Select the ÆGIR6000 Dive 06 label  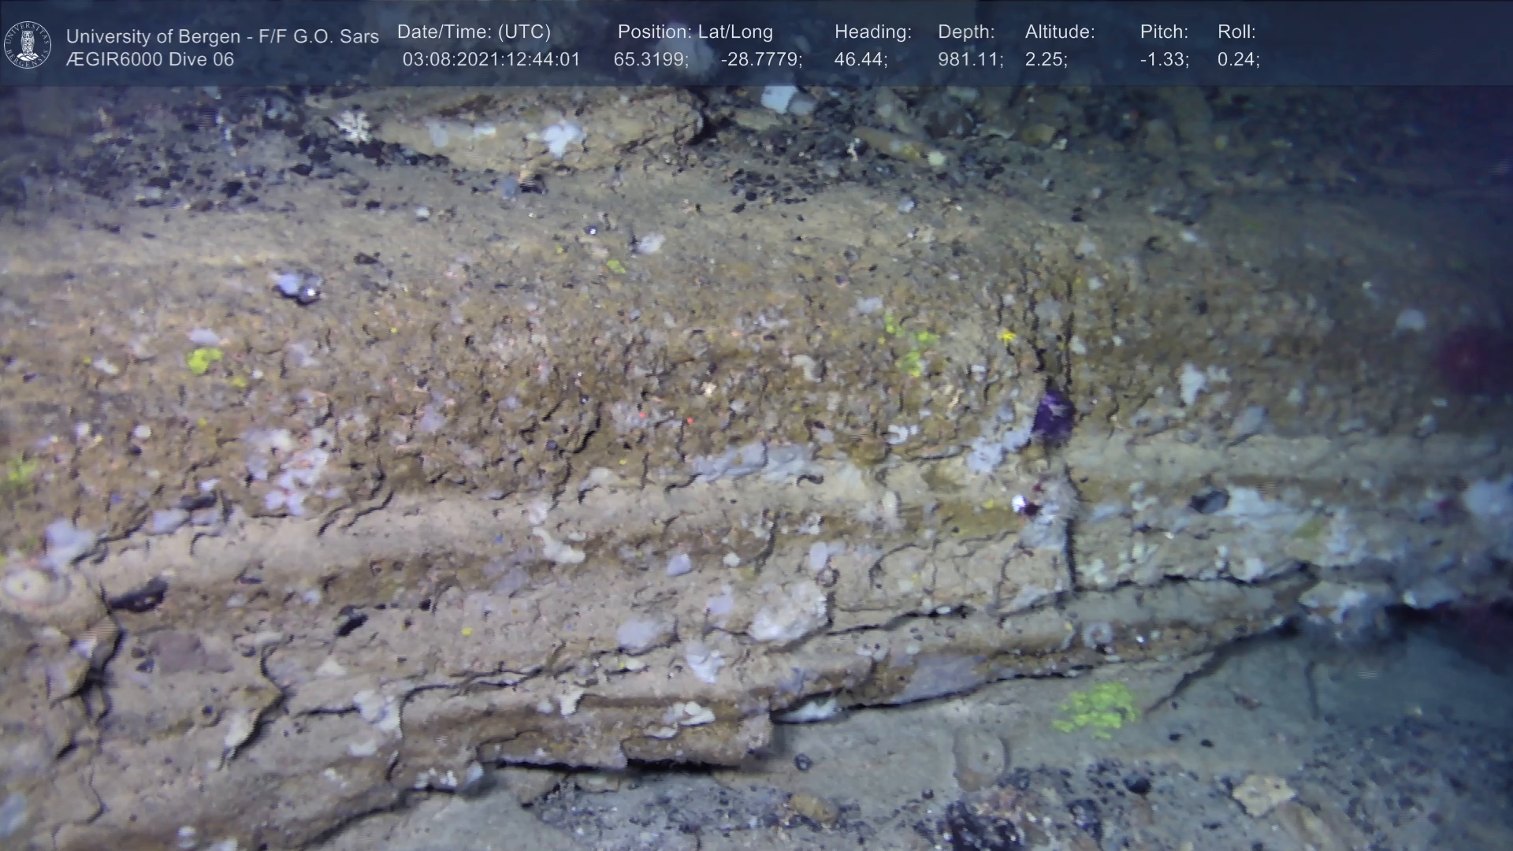point(150,60)
